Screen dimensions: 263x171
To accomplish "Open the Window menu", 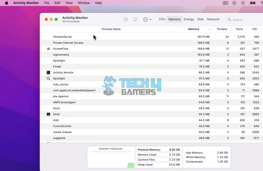I will pyautogui.click(x=83, y=3).
